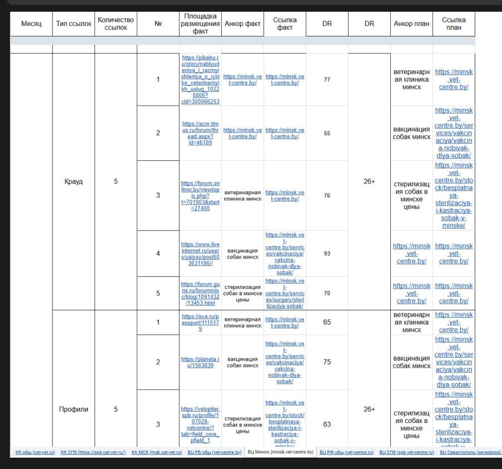Open the Ссылка факт link in the DR 93 row
502x469 pixels.
point(285,254)
